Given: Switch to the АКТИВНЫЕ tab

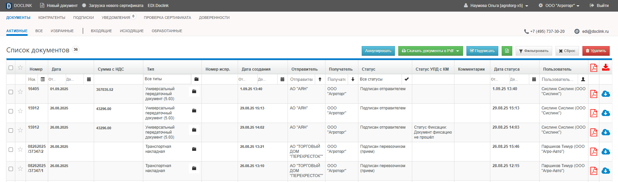Looking at the screenshot, I should [17, 31].
